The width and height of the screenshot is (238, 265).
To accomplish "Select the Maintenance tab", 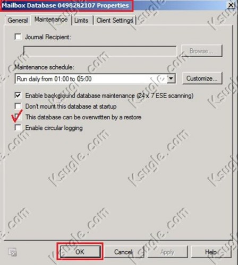I will [51, 20].
